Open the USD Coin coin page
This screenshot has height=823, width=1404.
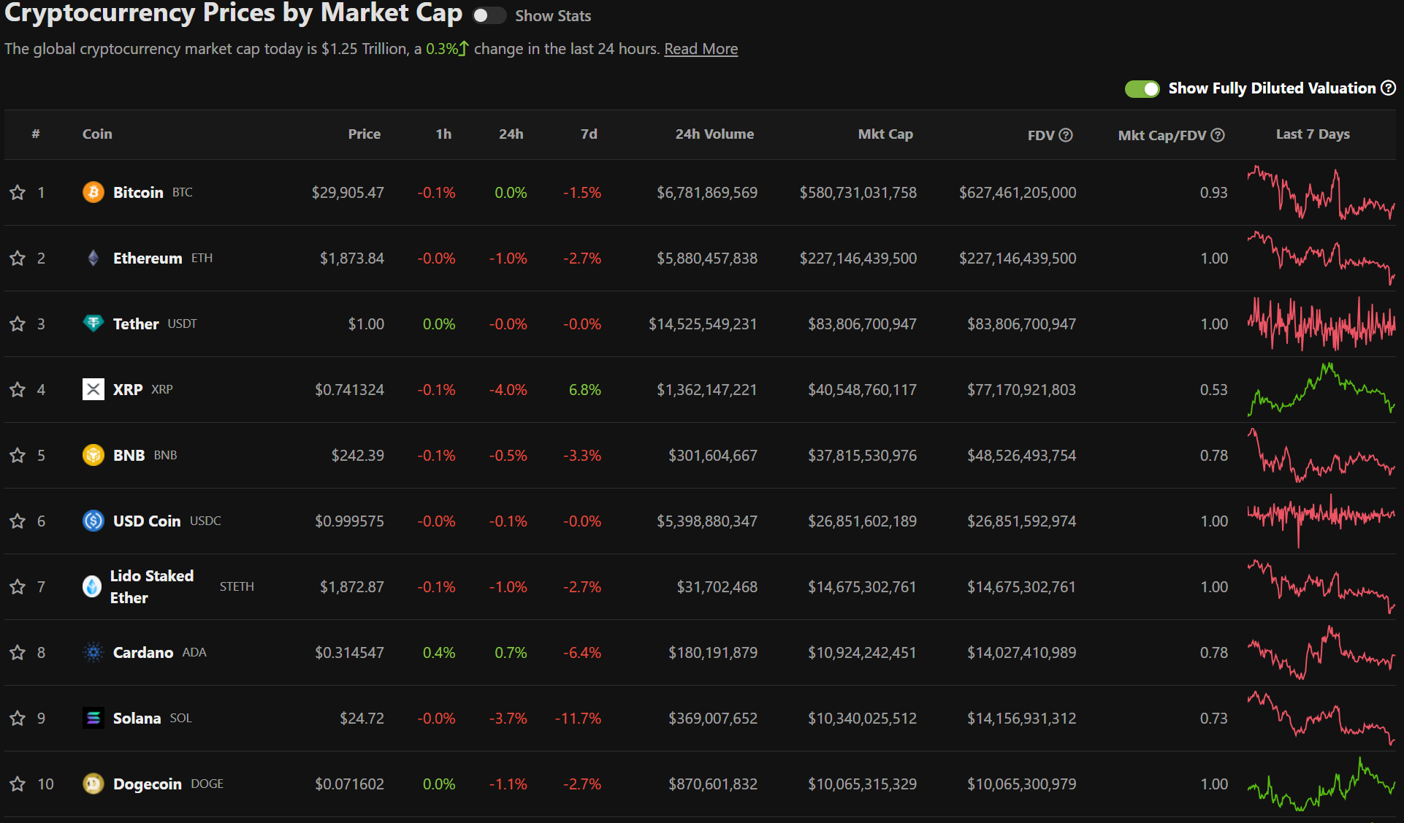pos(147,521)
